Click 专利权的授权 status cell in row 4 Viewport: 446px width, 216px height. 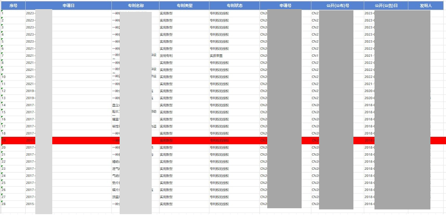coord(234,35)
